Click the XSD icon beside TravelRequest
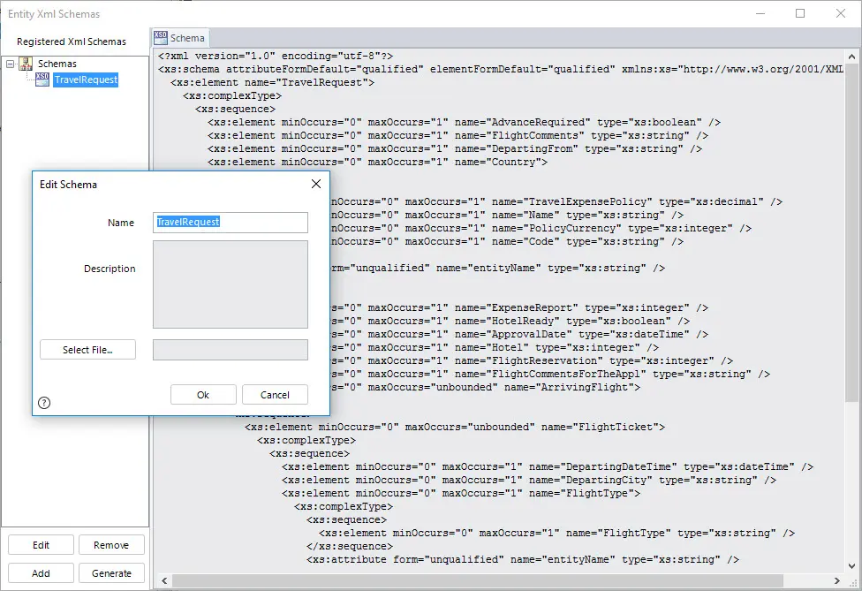Viewport: 862px width, 591px height. (42, 80)
